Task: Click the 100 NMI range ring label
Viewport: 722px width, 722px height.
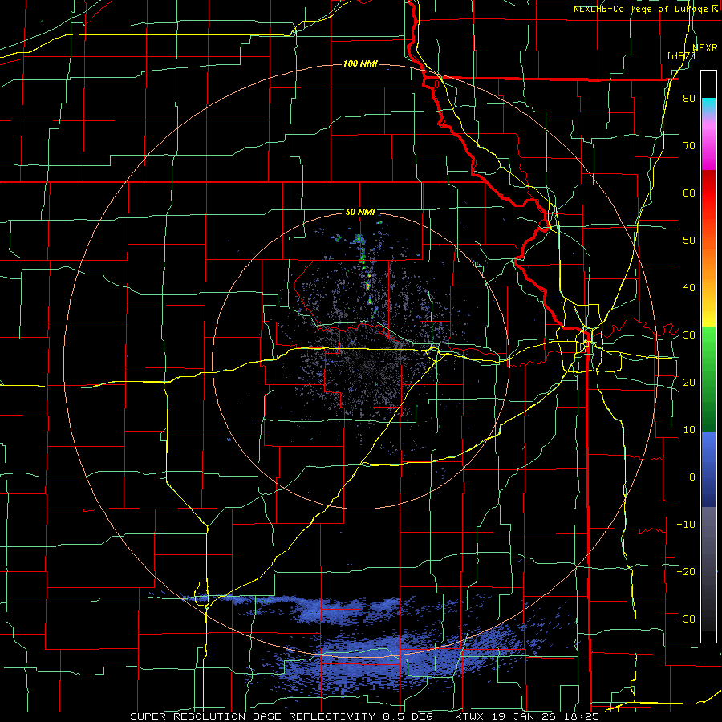Action: click(360, 63)
